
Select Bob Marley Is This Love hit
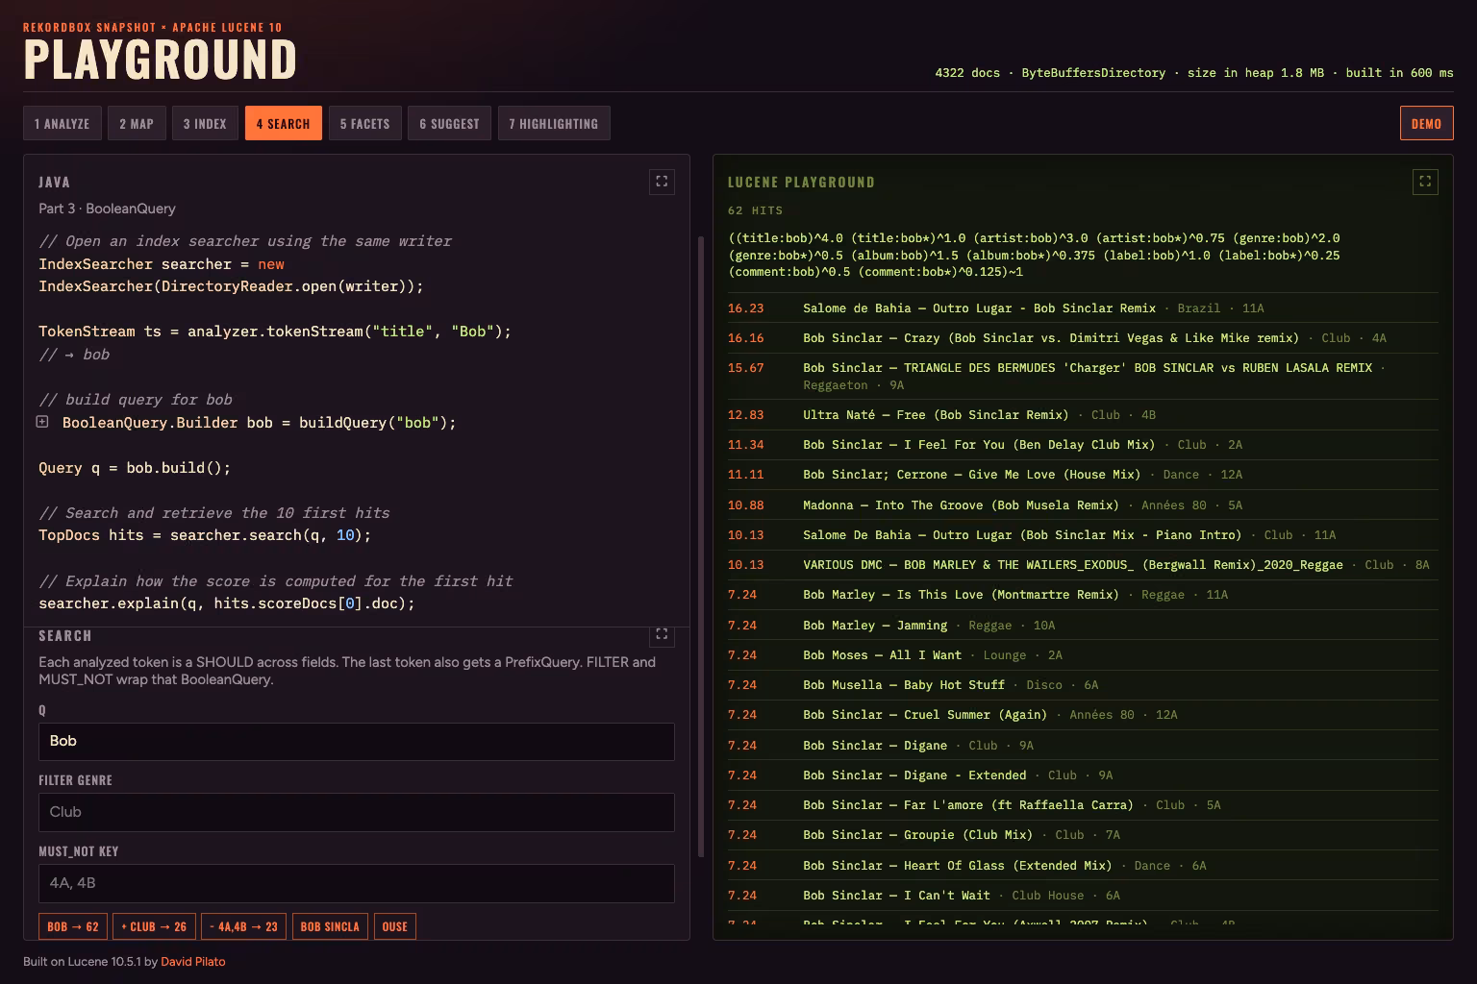(1083, 595)
